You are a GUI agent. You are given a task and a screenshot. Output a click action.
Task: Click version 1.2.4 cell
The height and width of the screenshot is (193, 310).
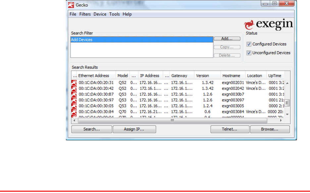pos(208,106)
